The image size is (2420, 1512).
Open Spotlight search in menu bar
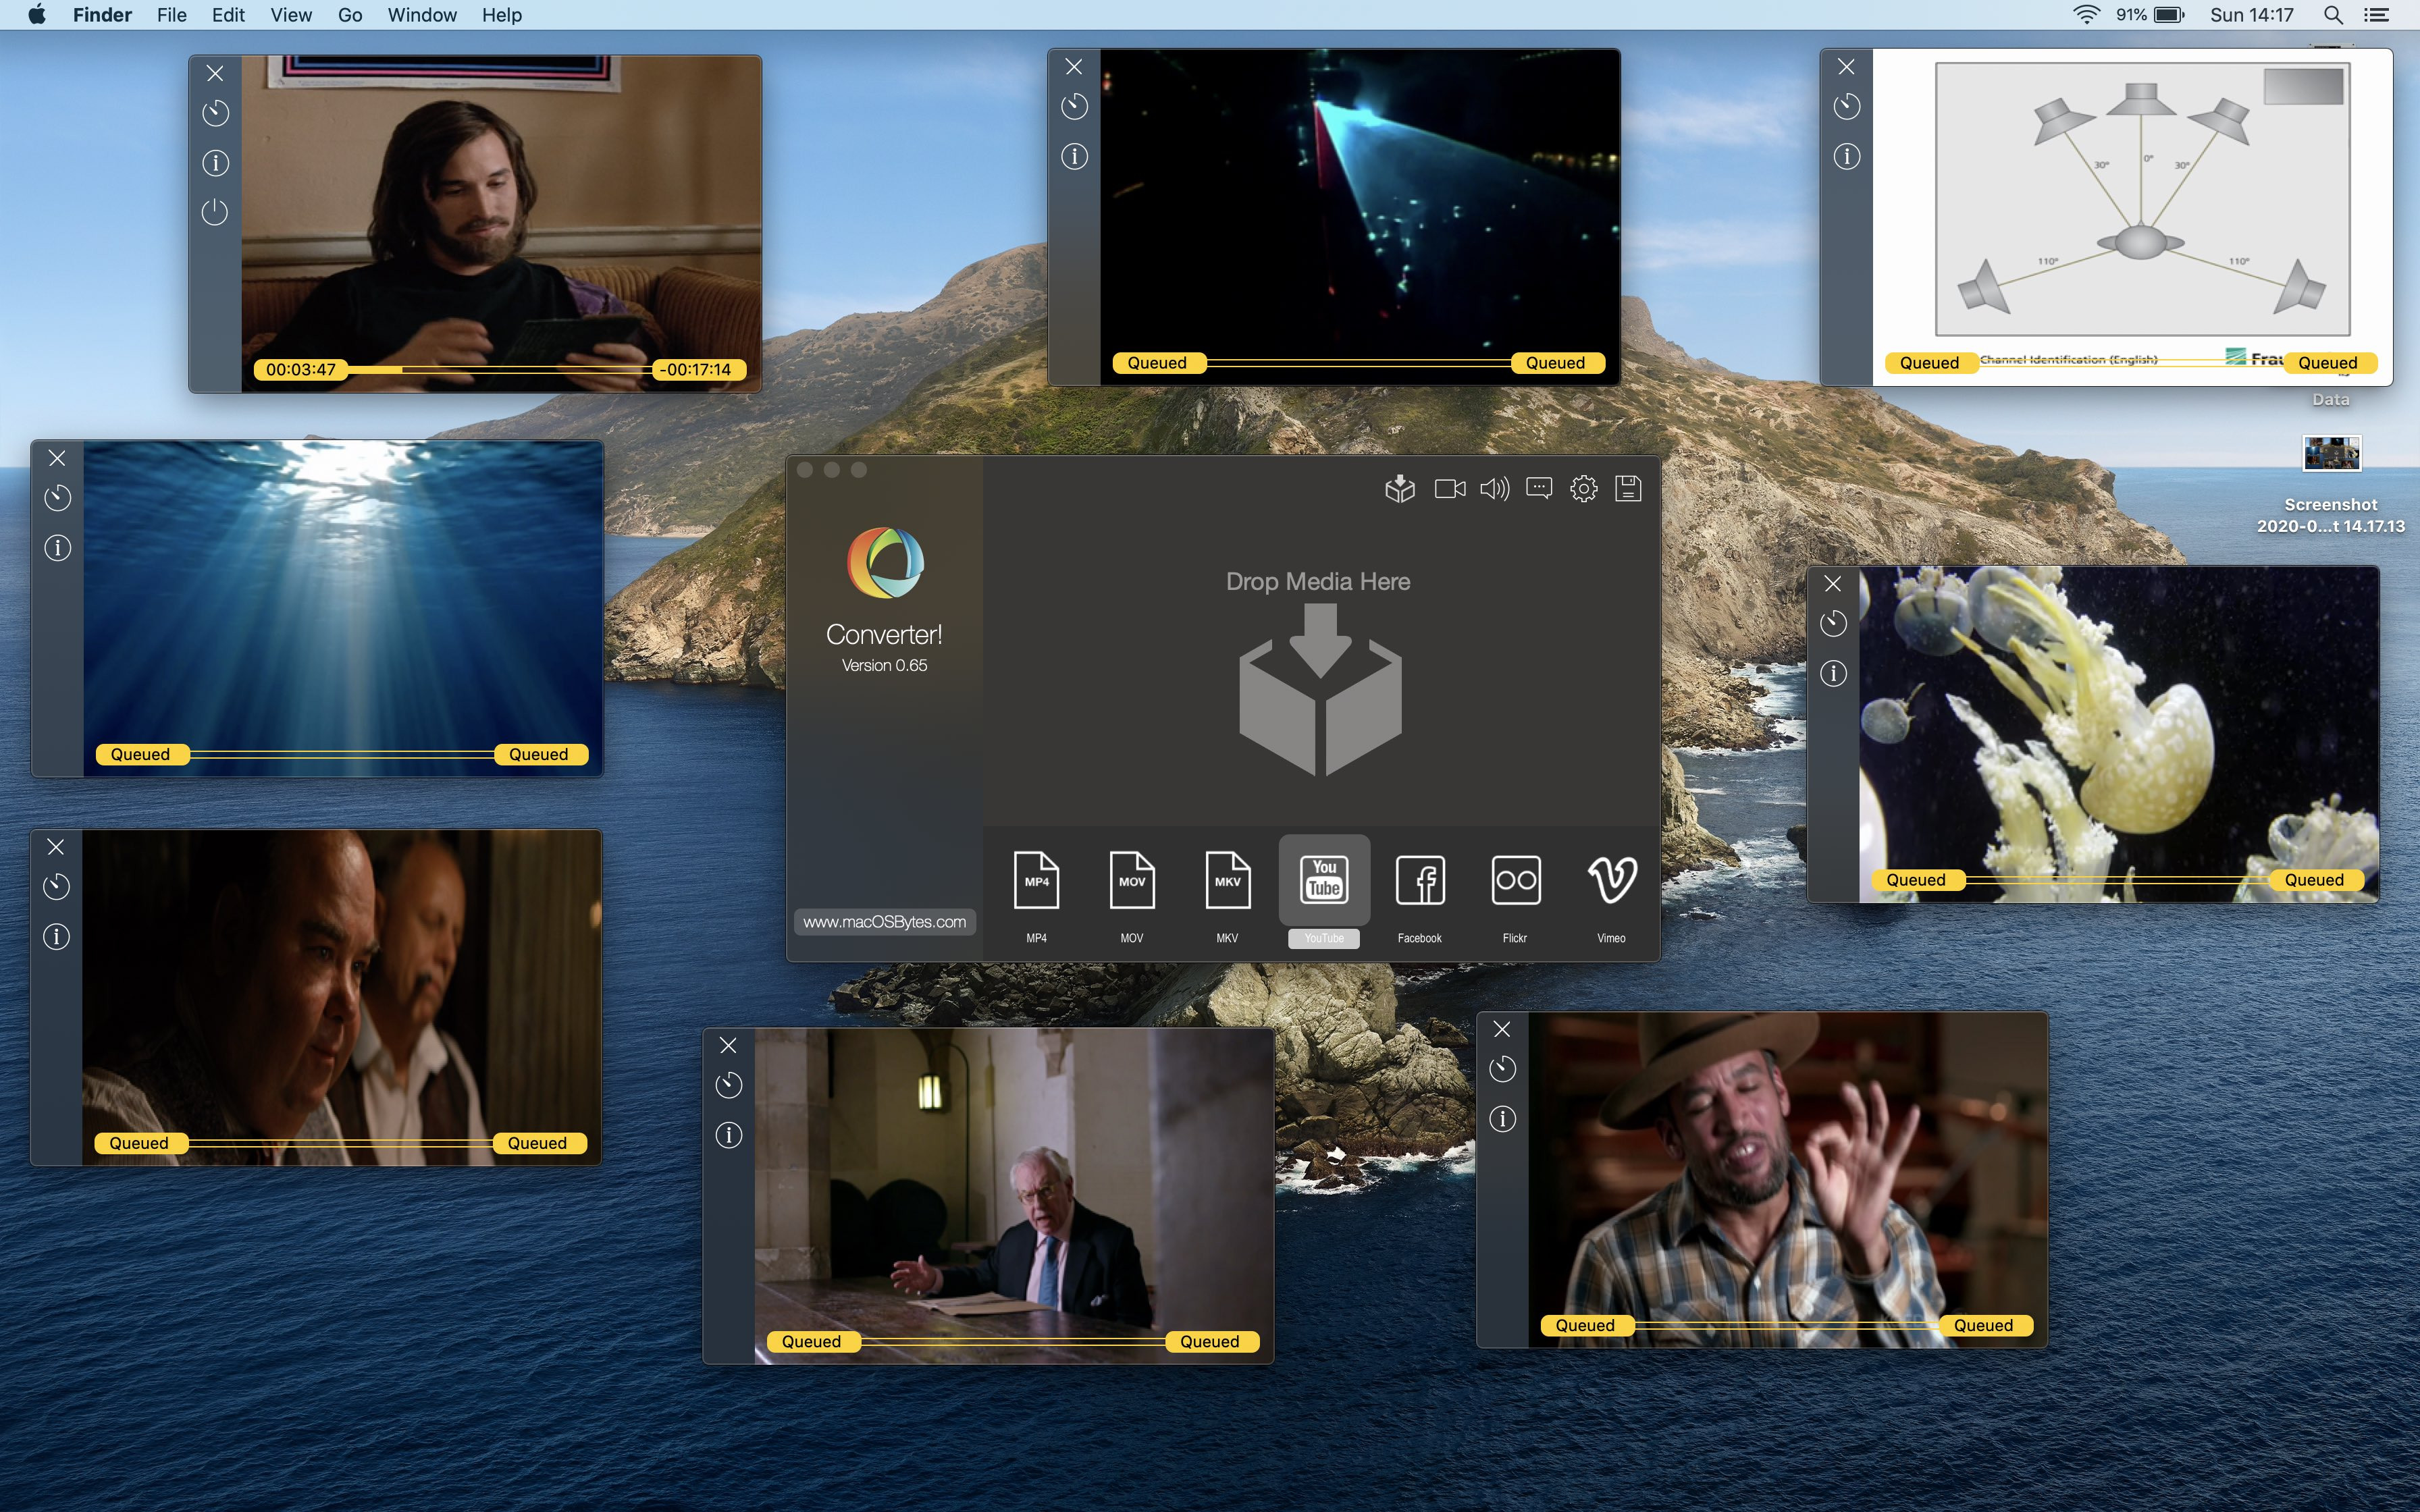(x=2333, y=15)
